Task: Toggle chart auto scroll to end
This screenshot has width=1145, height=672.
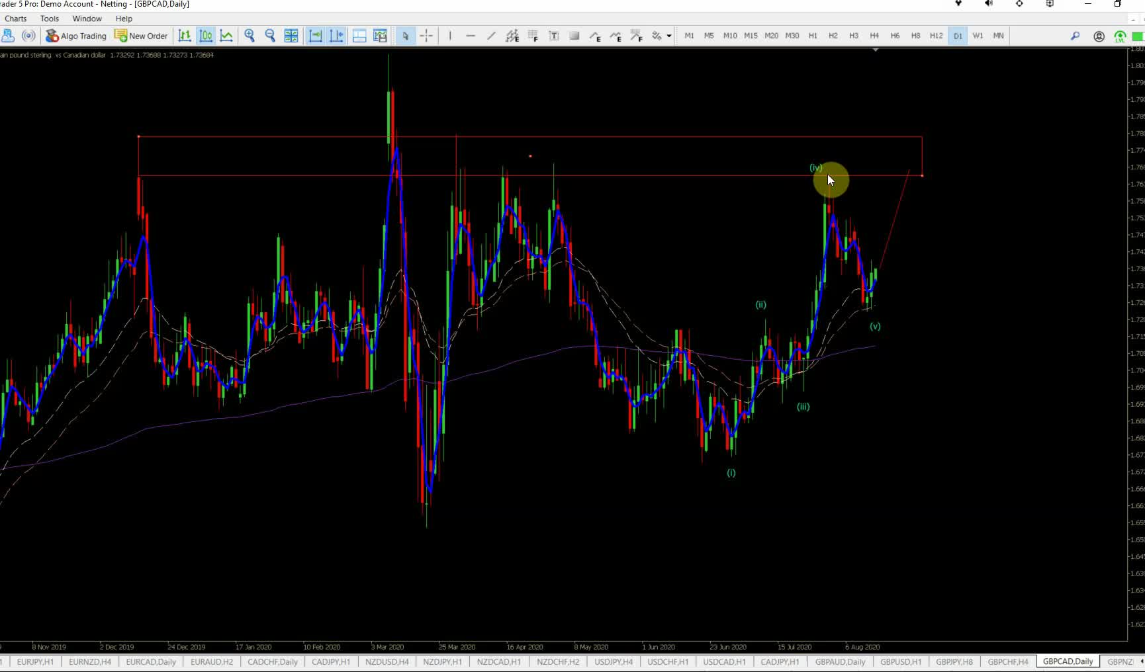Action: point(316,36)
